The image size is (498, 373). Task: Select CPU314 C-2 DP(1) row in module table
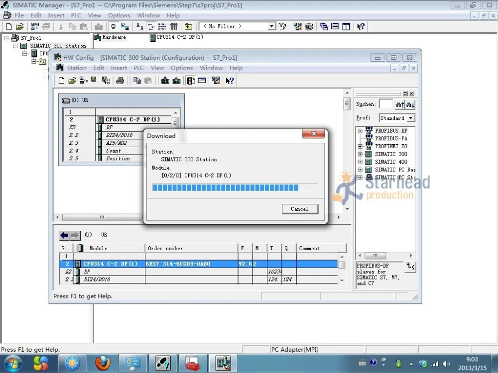[199, 264]
